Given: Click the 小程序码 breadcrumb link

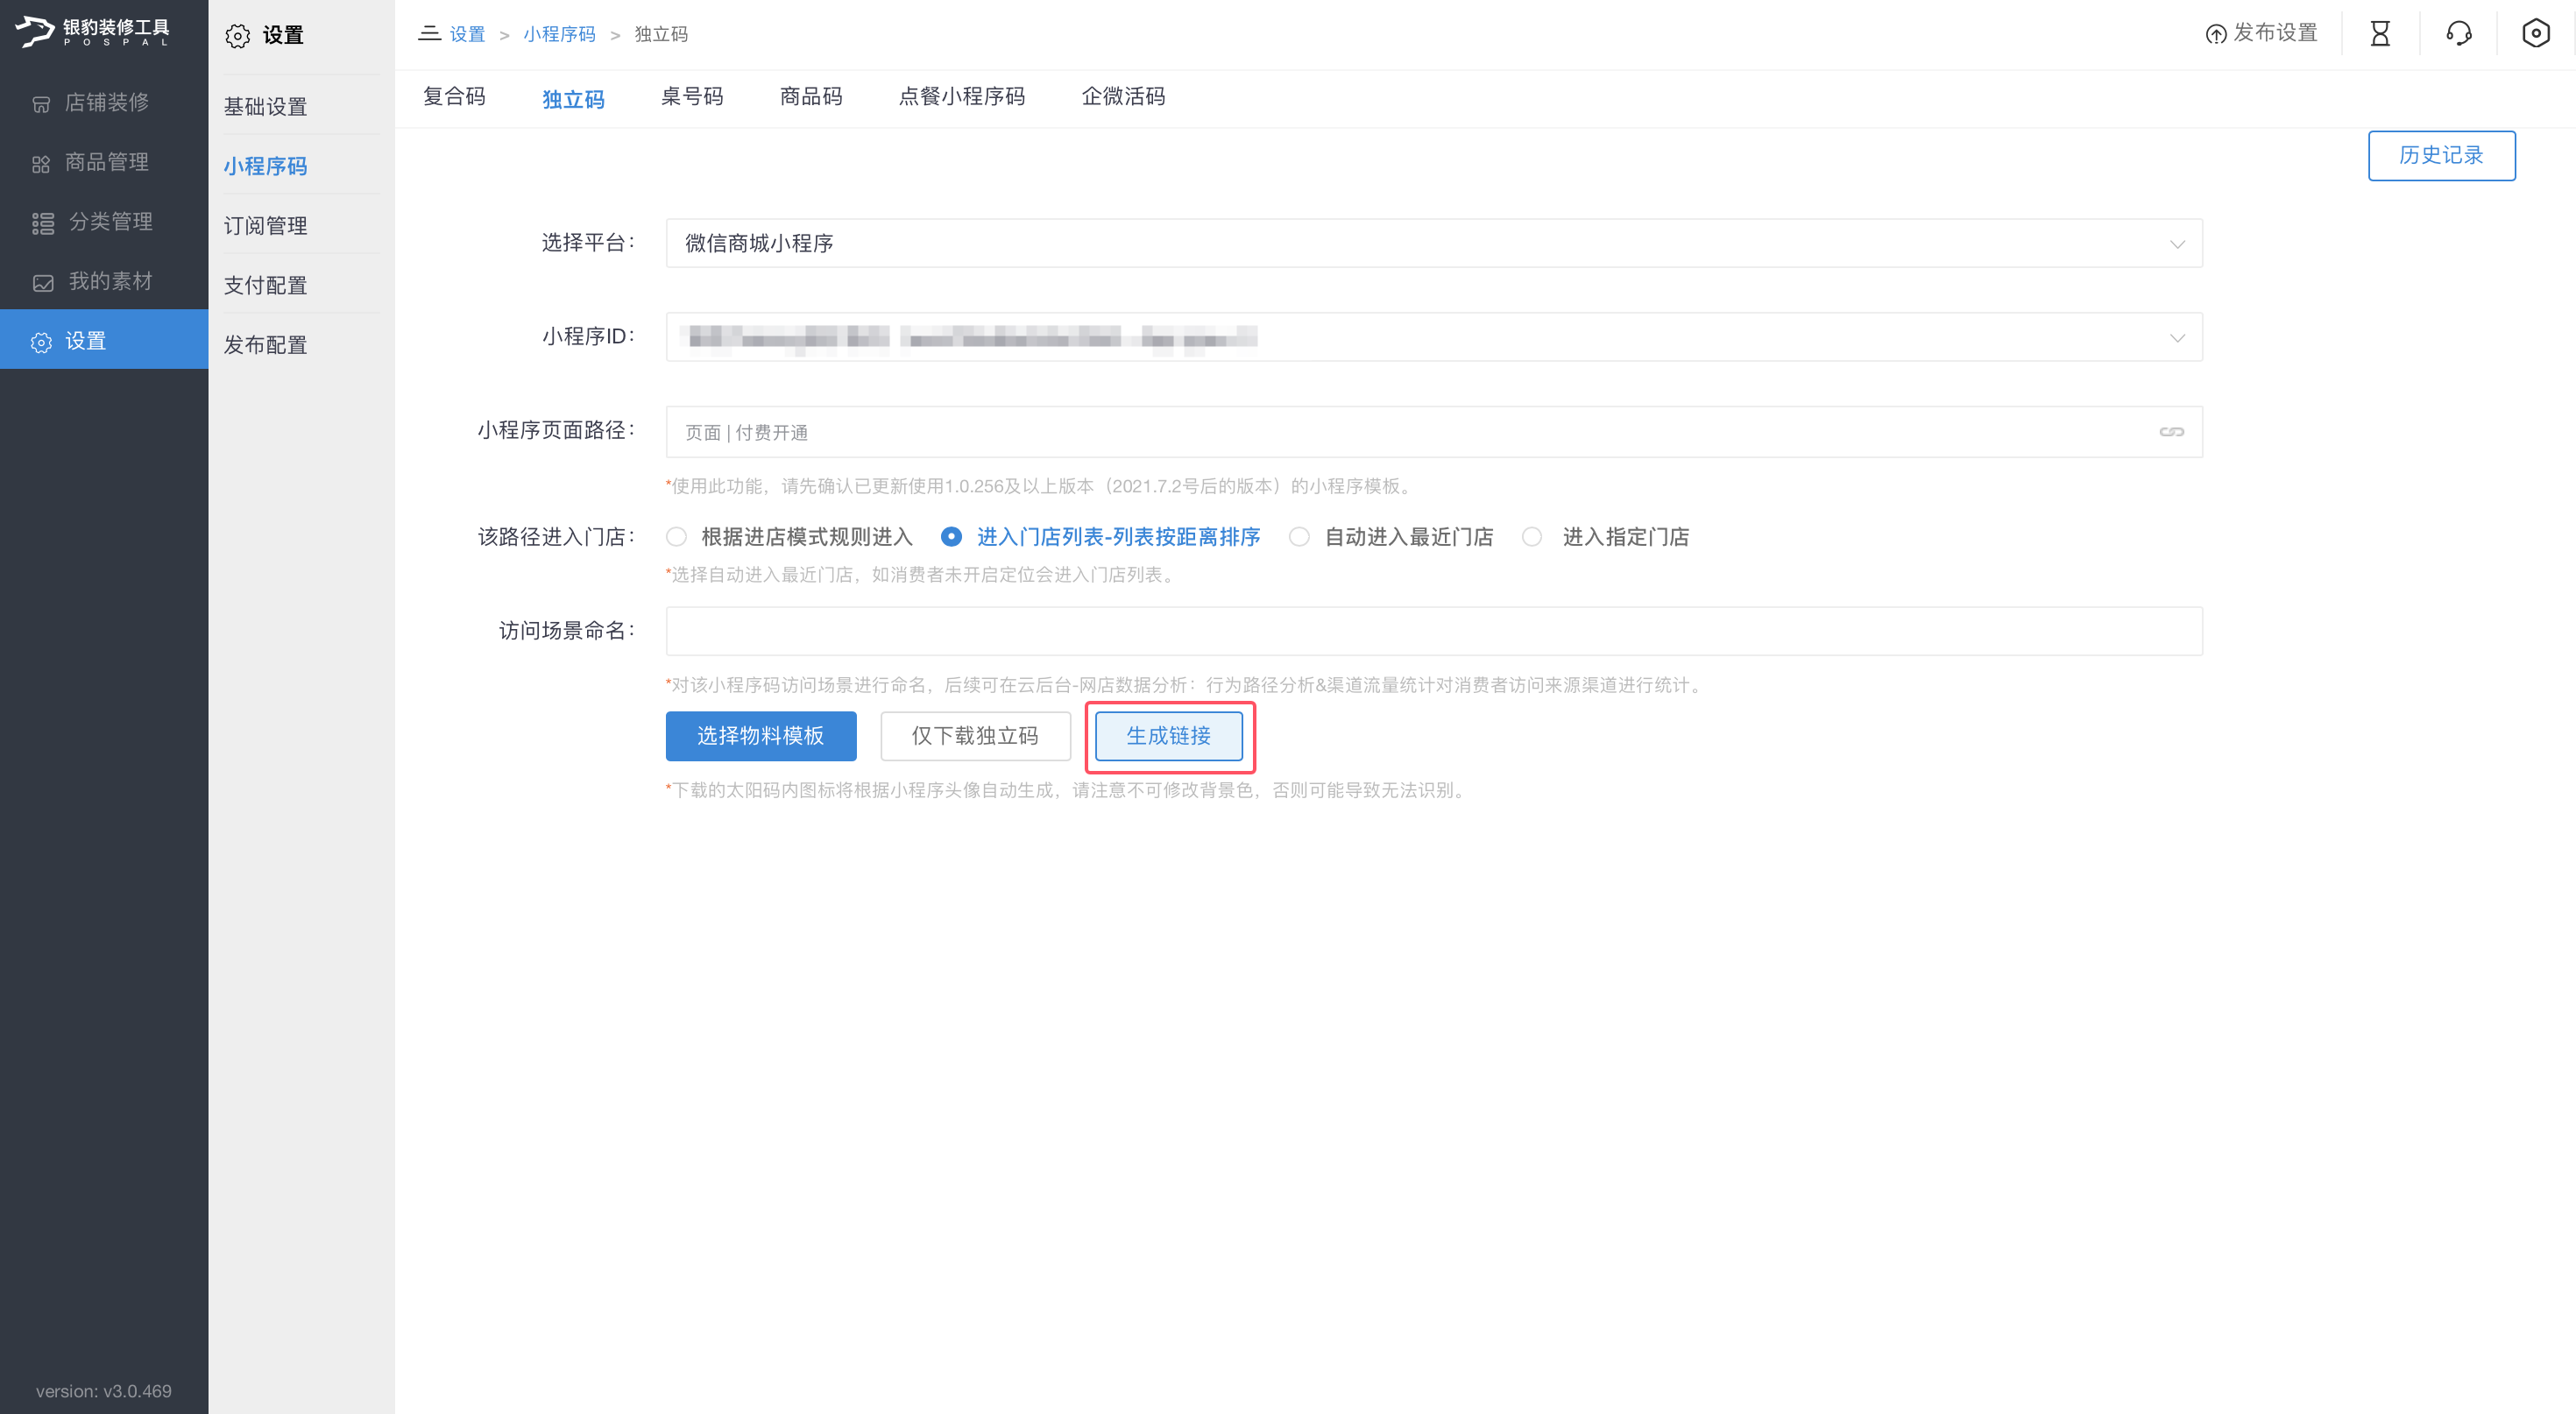Looking at the screenshot, I should (x=560, y=34).
